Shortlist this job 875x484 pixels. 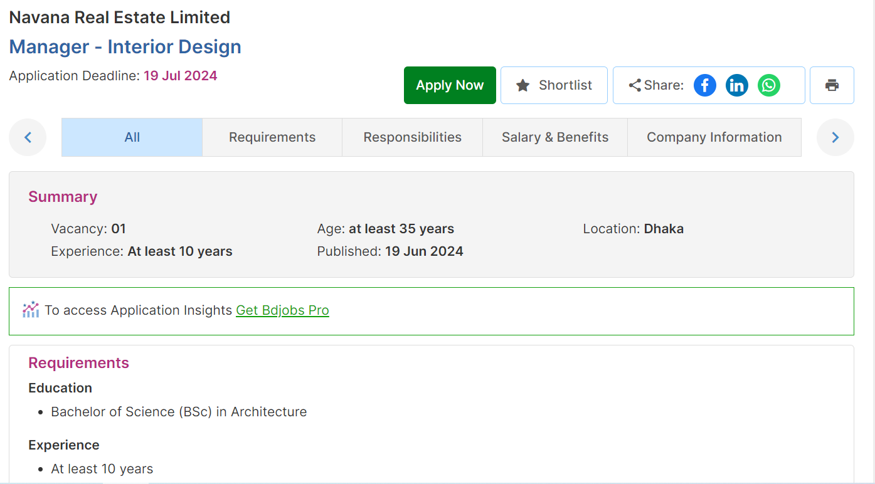click(x=554, y=85)
